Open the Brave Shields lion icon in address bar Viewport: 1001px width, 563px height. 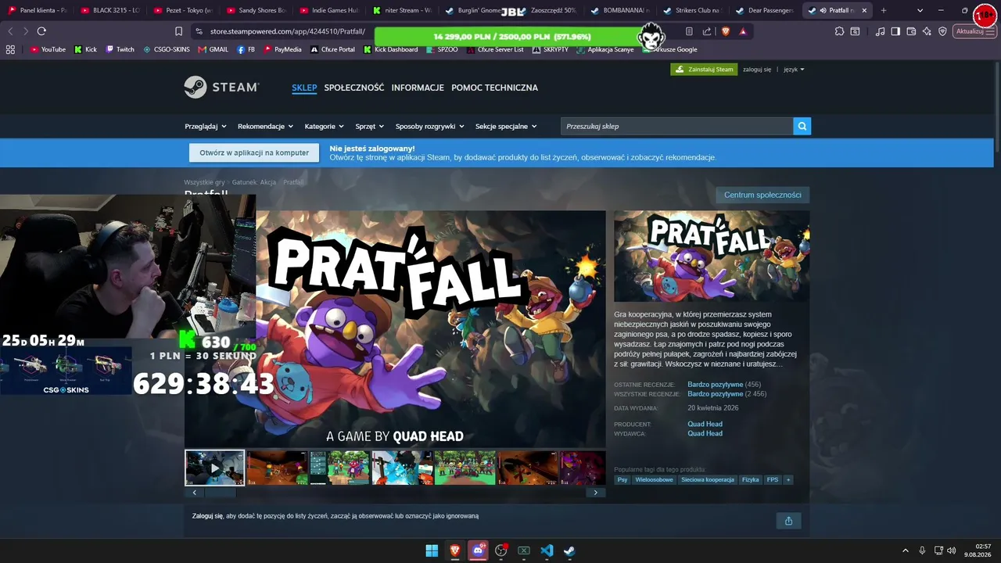point(725,31)
